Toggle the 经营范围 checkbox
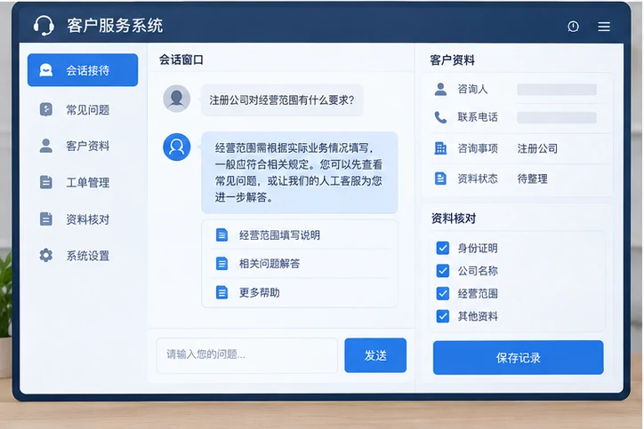This screenshot has height=429, width=644. tap(442, 293)
